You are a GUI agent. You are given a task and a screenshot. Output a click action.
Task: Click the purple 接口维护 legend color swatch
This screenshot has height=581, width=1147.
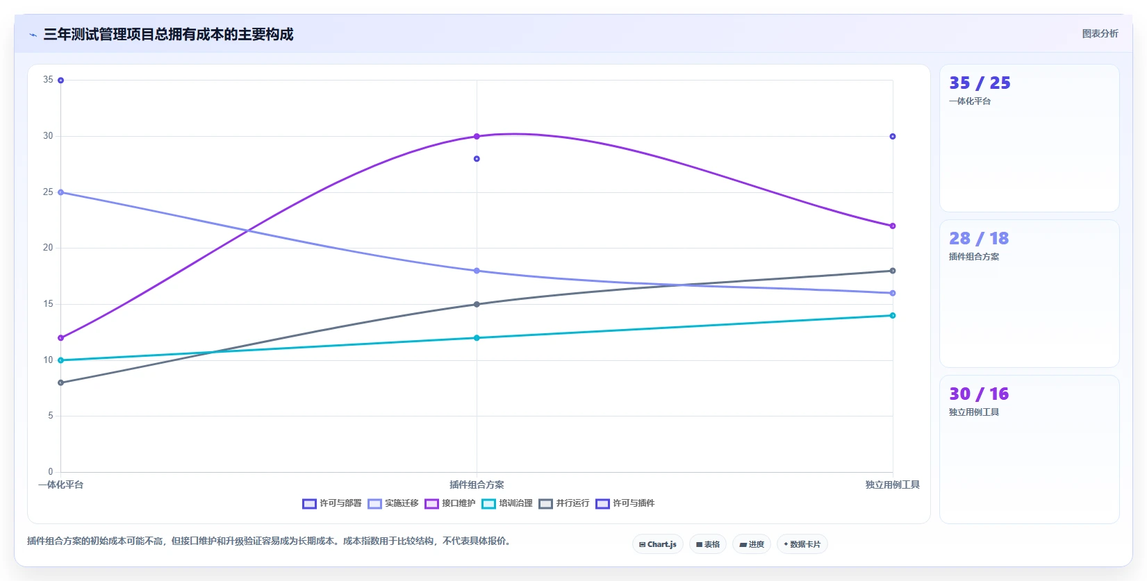431,504
